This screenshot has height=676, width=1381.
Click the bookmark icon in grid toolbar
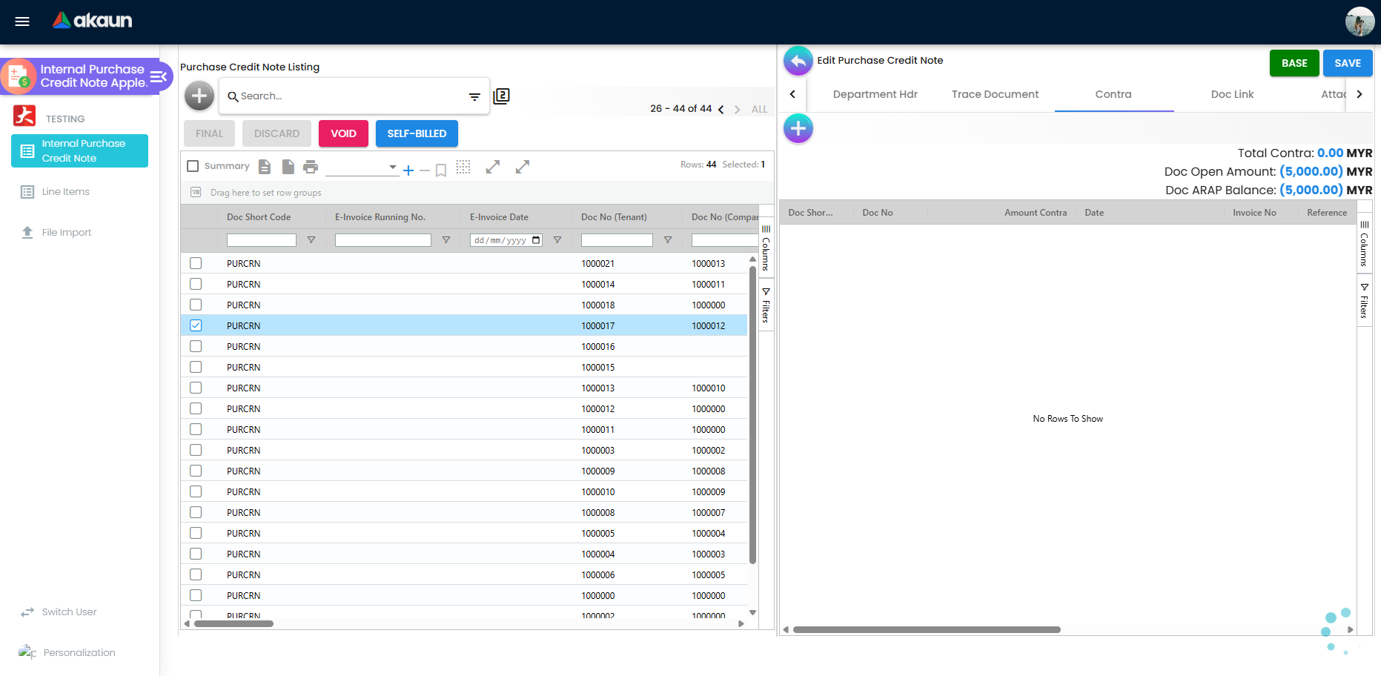[441, 170]
